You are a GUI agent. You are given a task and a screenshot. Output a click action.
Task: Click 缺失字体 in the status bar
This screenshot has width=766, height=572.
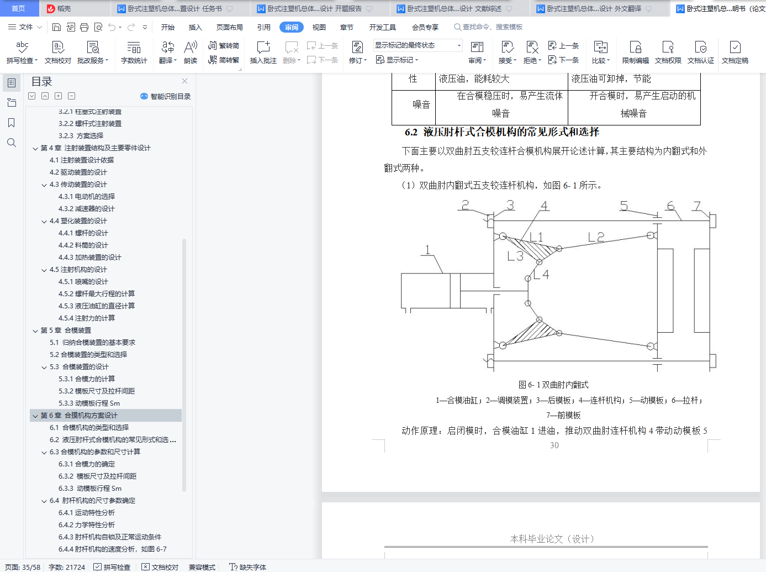(x=248, y=567)
